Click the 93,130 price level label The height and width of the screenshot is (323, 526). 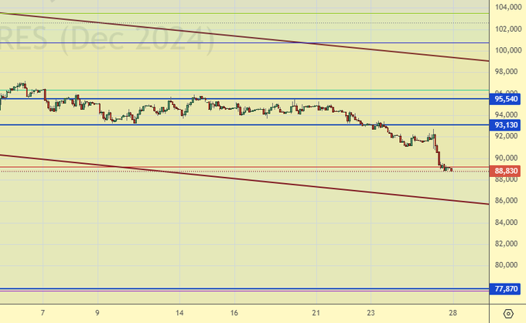507,125
